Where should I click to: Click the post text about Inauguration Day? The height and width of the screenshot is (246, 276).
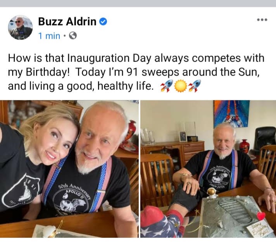coord(136,72)
